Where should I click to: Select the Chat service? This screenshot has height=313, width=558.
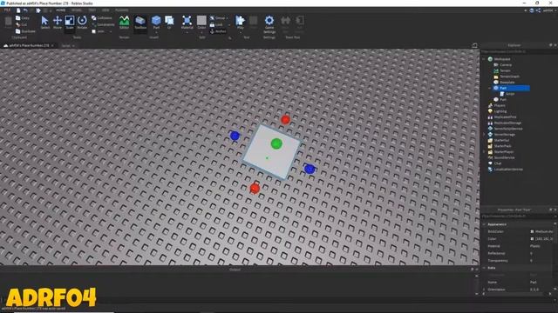(x=494, y=163)
